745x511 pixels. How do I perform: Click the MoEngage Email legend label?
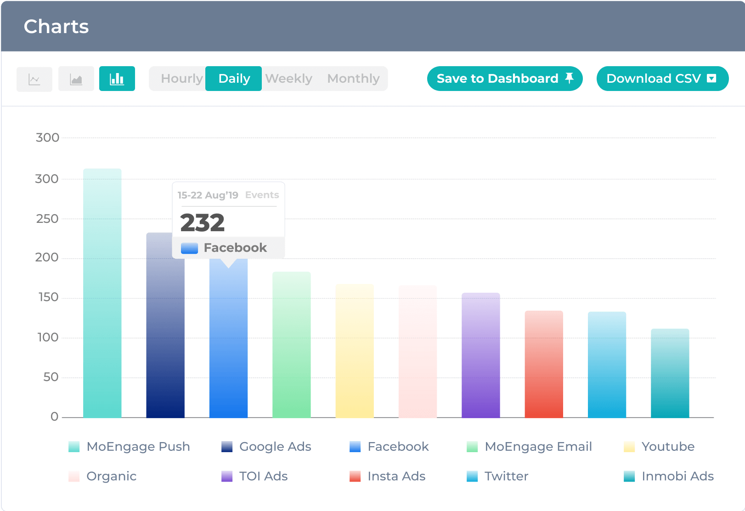click(538, 447)
